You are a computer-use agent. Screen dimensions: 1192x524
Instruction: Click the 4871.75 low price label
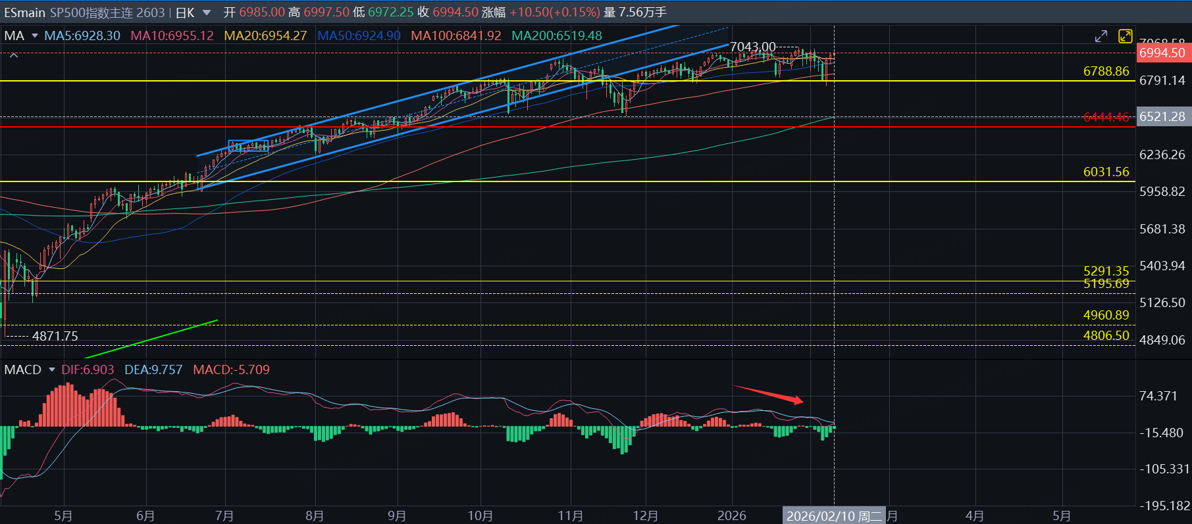pos(55,336)
